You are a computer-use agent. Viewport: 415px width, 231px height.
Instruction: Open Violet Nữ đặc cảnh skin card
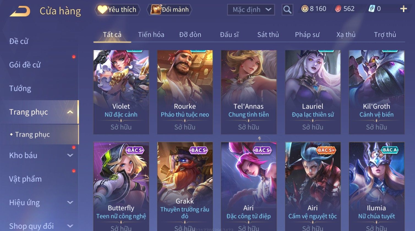(121, 92)
